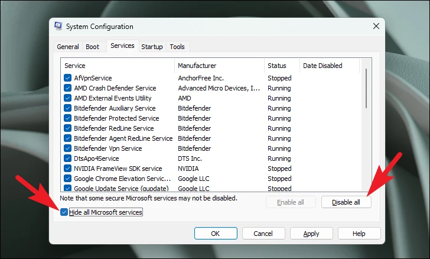Viewport: 430px width, 259px height.
Task: Uncheck Google Chrome Elevation Service checkbox
Action: [x=67, y=179]
